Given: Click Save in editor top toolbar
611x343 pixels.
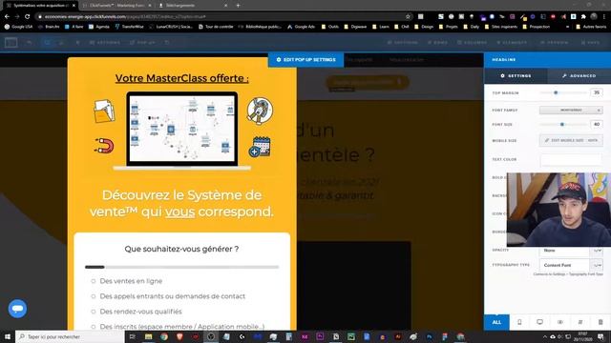Looking at the screenshot, I should click(590, 42).
